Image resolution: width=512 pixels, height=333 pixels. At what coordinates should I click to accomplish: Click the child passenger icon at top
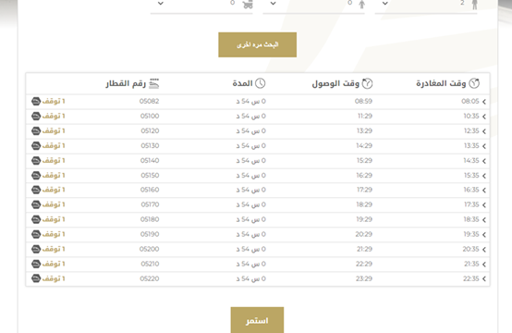pos(361,5)
